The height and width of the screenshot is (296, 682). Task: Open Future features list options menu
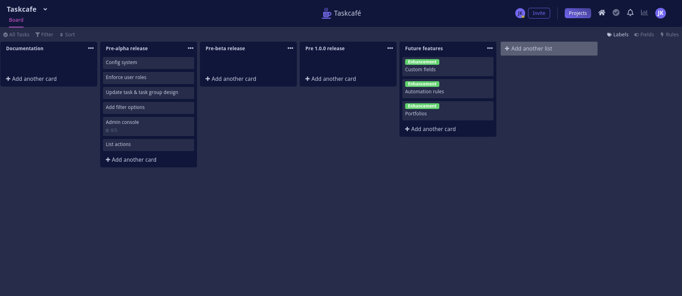pos(490,48)
